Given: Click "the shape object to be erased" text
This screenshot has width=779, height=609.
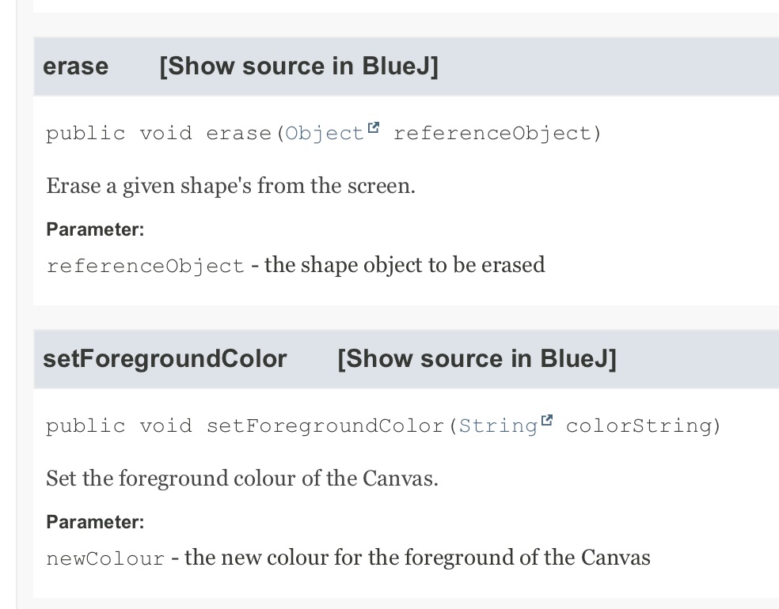Looking at the screenshot, I should tap(405, 265).
